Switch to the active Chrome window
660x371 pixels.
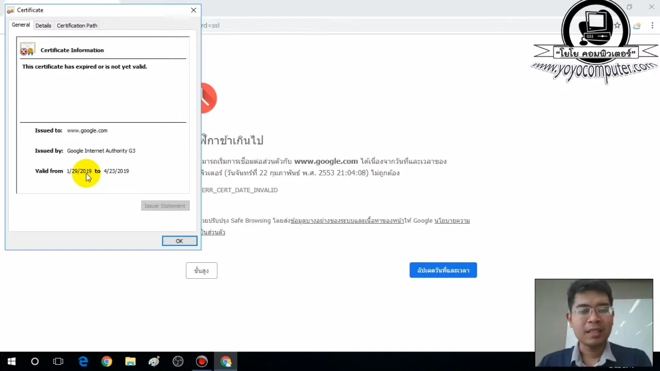point(226,361)
